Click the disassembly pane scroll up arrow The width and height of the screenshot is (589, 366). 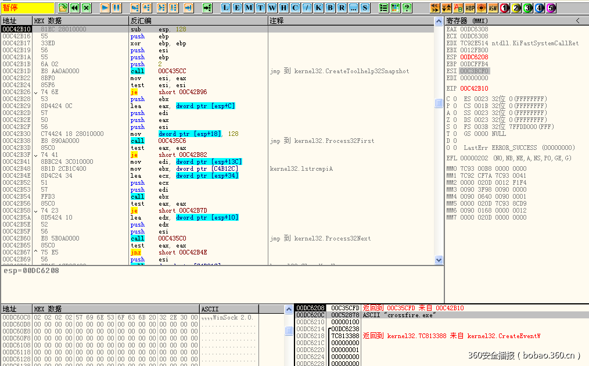(439, 21)
